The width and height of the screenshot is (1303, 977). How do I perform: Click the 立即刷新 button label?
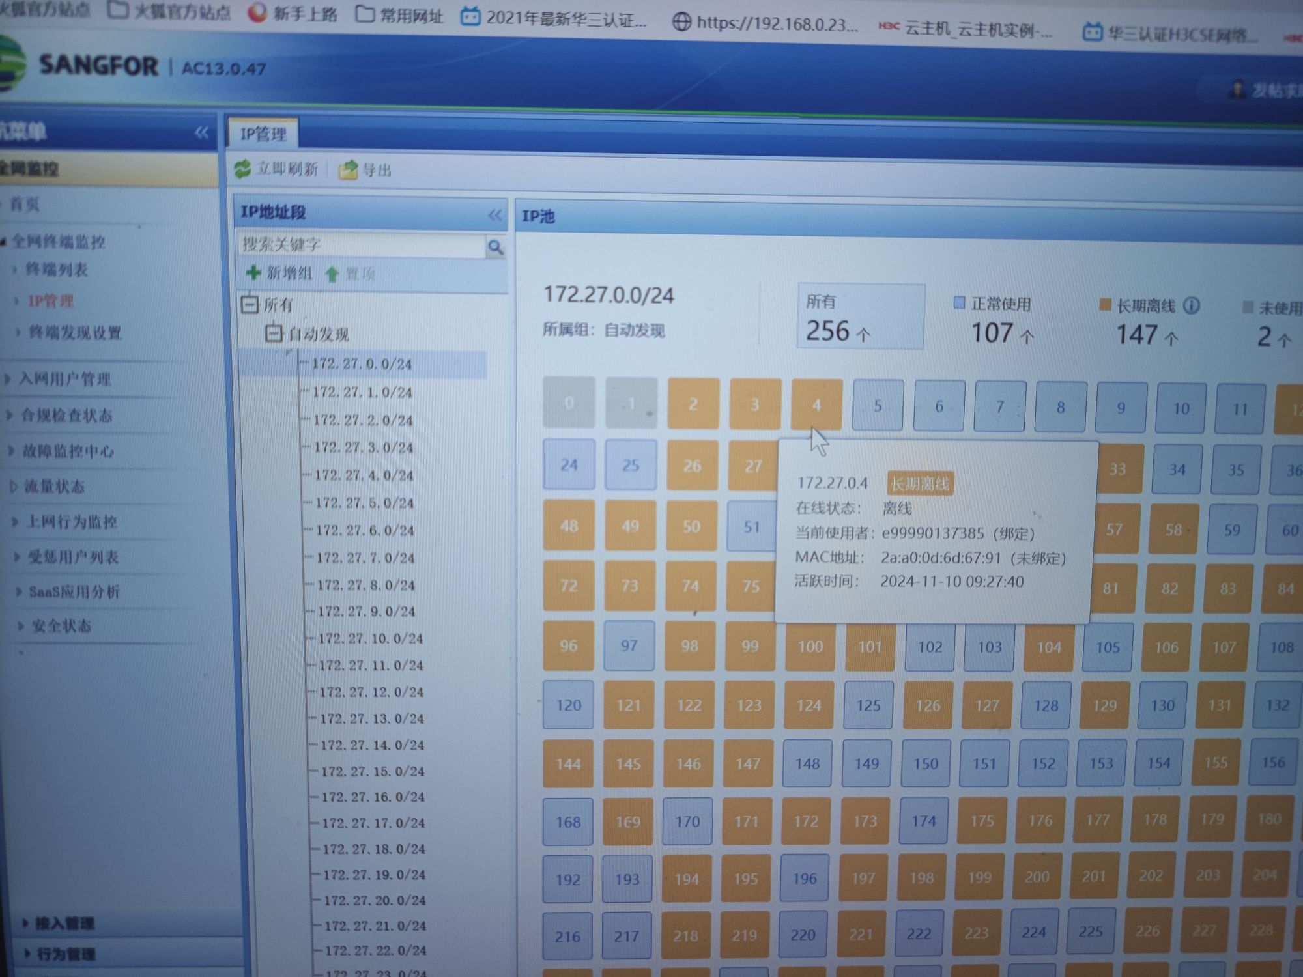pyautogui.click(x=287, y=169)
